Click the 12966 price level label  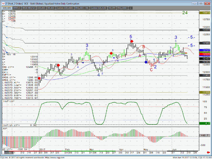pyautogui.click(x=205, y=43)
